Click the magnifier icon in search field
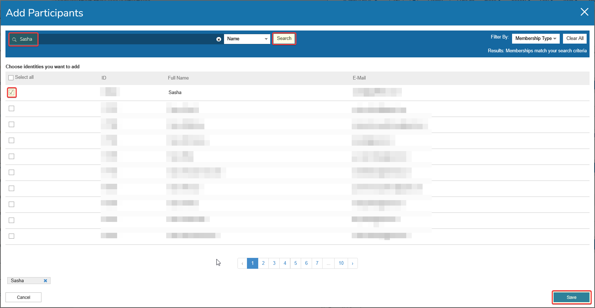The width and height of the screenshot is (595, 308). pos(15,39)
